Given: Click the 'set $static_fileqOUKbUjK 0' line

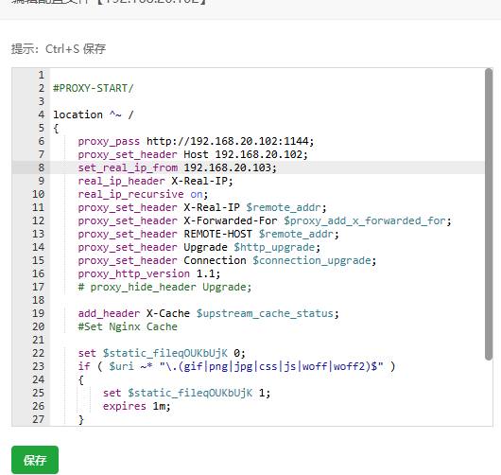Looking at the screenshot, I should coord(162,354).
